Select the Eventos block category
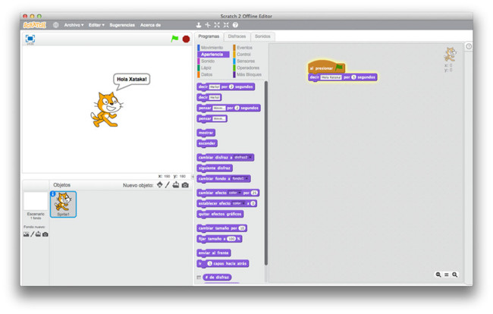Screen dimensions: 493x314 click(244, 48)
